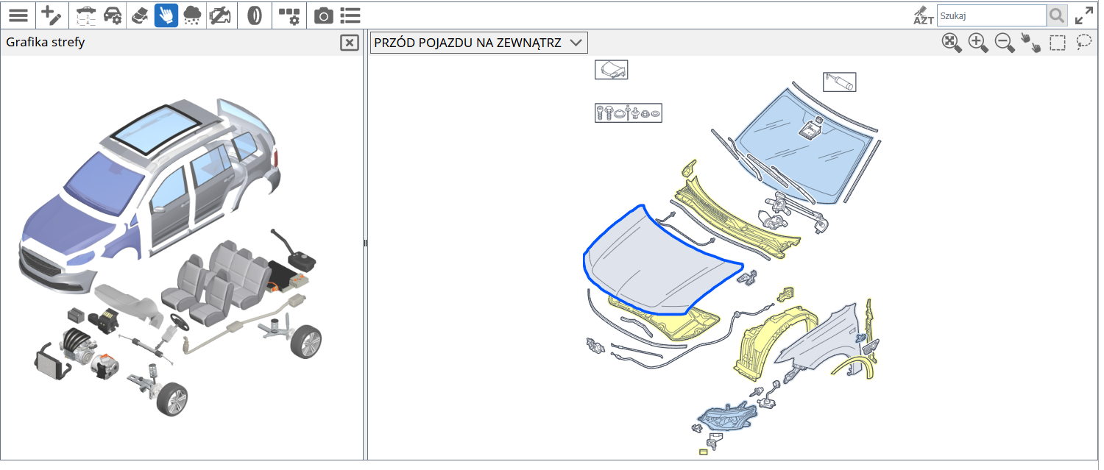The height and width of the screenshot is (470, 1104).
Task: Enable the rectangular marquee selection tool
Action: click(x=1058, y=43)
